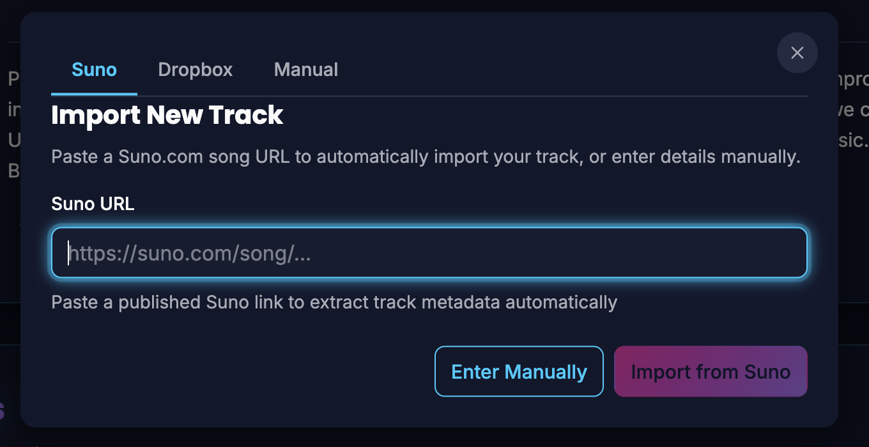
Task: Focus the URL field showing https://suno.com/song/ placeholder
Action: (x=428, y=253)
